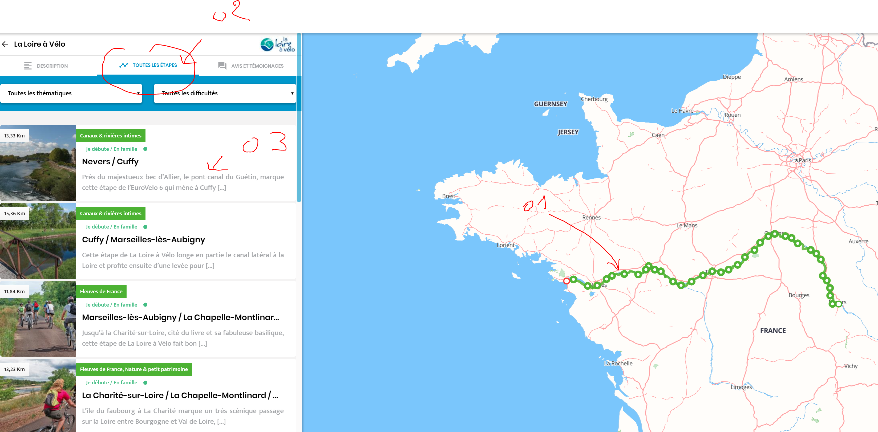Switch to Toutes les étapes tab
878x432 pixels.
[148, 65]
